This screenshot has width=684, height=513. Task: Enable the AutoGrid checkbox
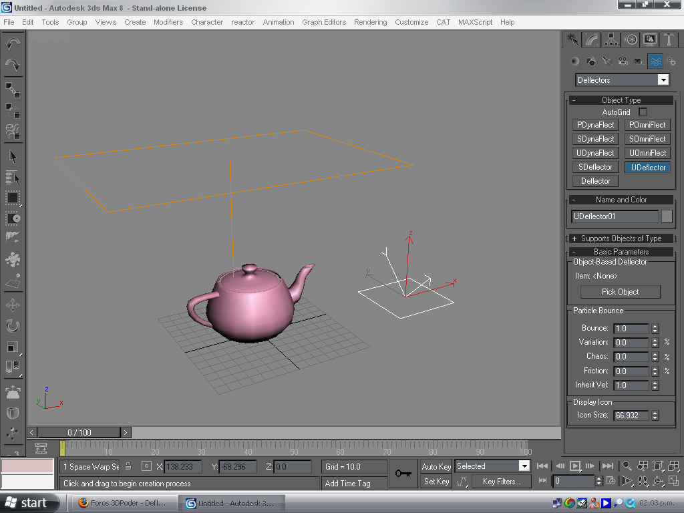643,112
